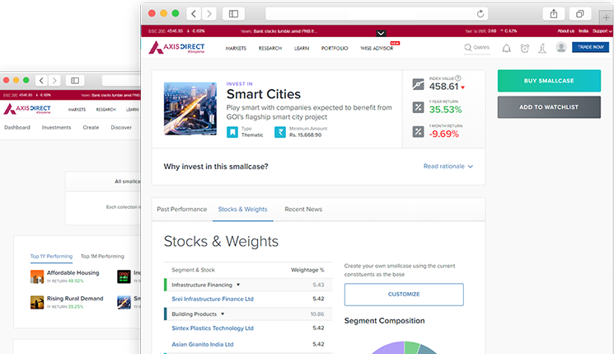Click the 1 month return percent icon

[418, 132]
